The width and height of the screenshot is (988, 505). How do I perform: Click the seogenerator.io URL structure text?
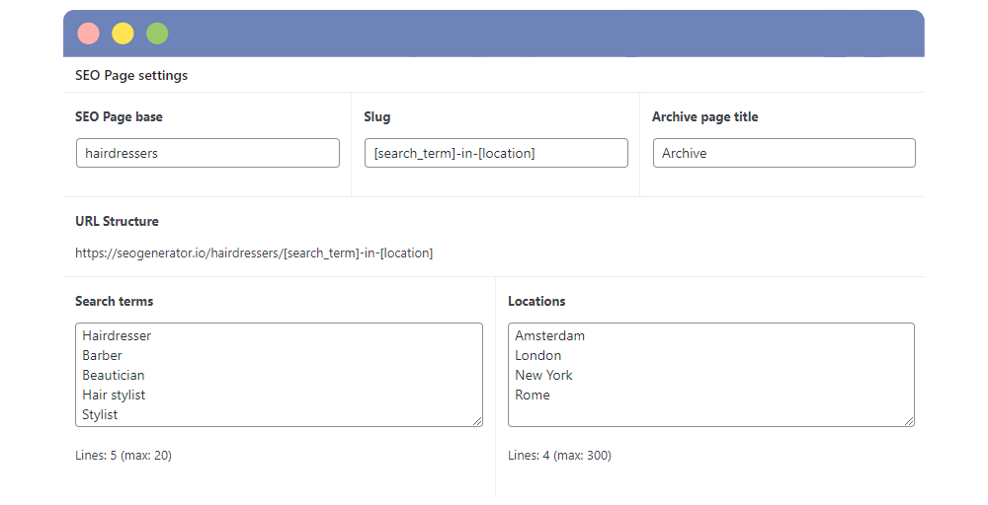coord(254,253)
